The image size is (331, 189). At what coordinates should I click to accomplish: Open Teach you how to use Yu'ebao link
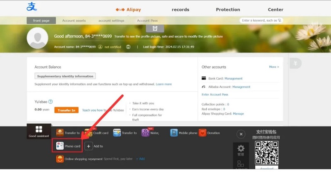point(103,110)
